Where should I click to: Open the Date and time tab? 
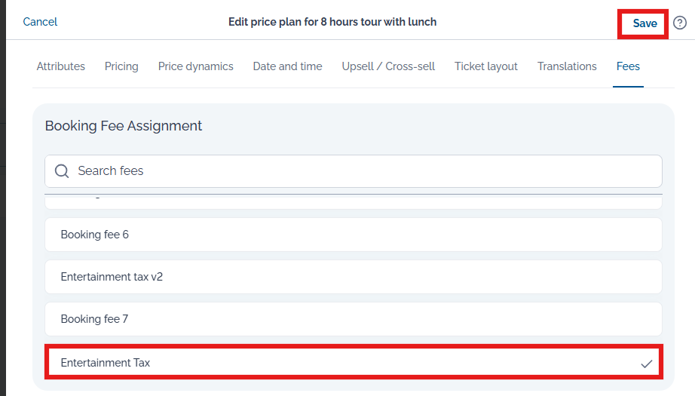pos(287,66)
